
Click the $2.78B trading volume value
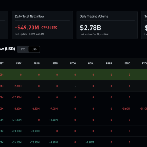tap(90, 28)
